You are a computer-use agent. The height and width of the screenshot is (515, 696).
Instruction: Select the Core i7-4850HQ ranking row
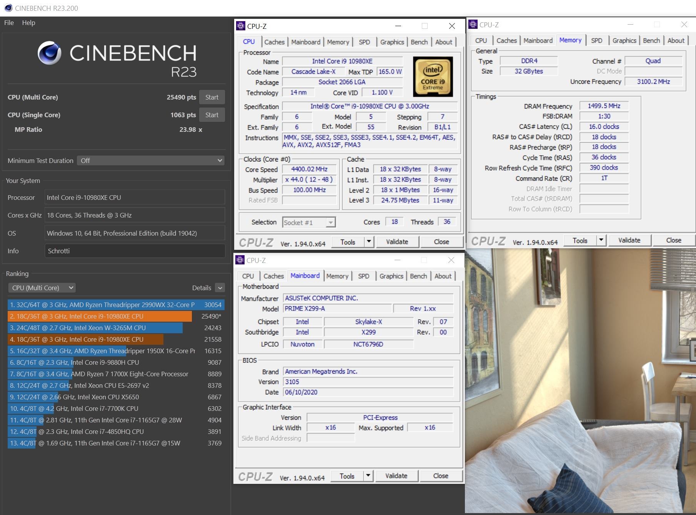click(116, 432)
